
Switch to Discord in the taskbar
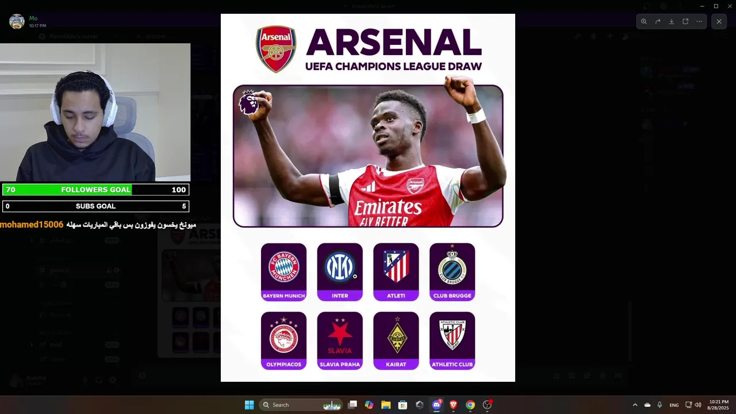436,405
